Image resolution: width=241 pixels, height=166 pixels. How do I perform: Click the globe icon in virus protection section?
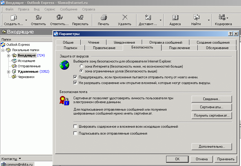[64, 65]
